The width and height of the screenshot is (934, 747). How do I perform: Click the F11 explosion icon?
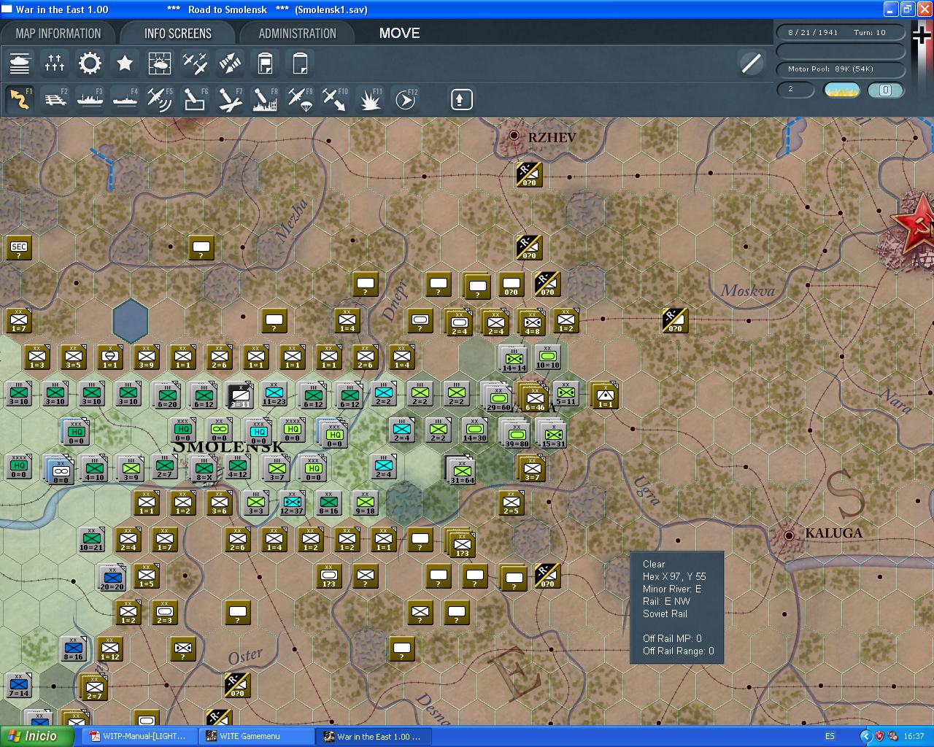pos(370,99)
